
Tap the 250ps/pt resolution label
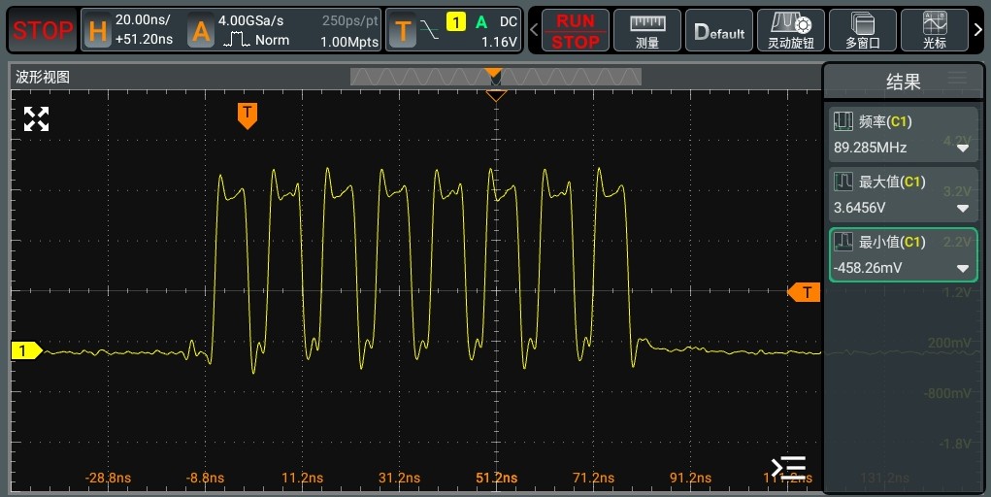(x=350, y=20)
